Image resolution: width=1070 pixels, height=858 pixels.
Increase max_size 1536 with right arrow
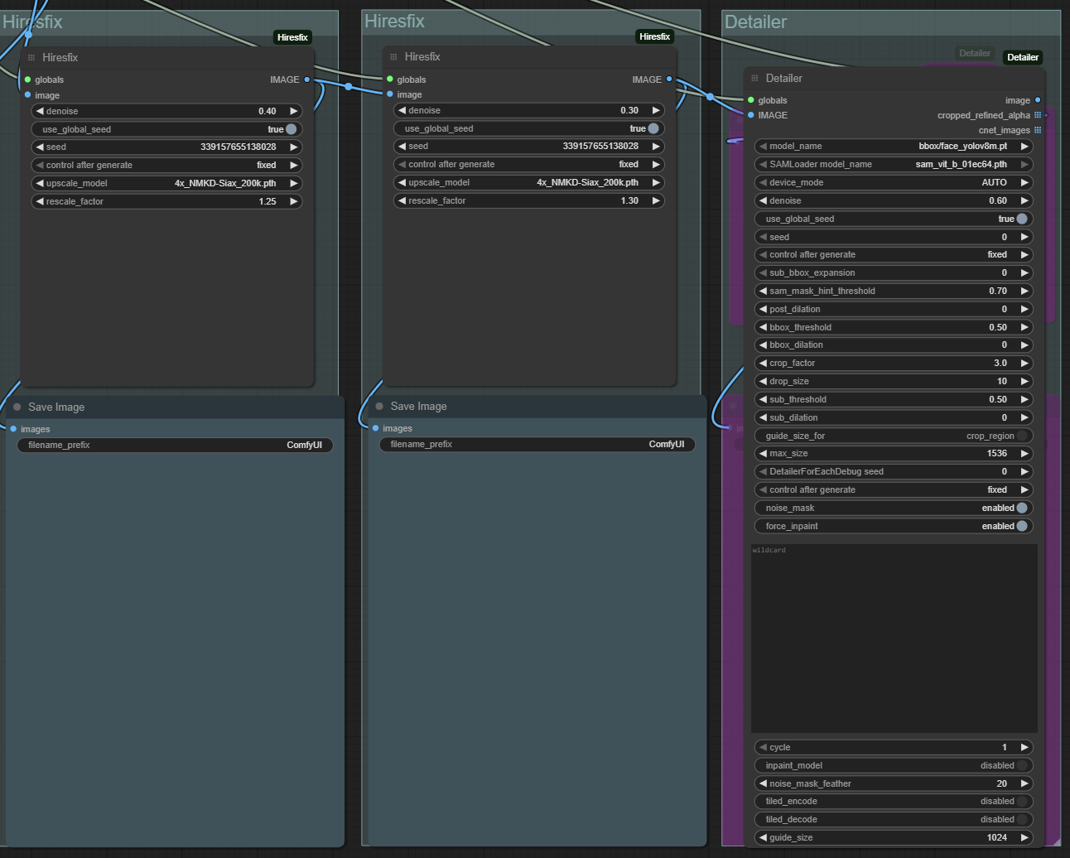click(1024, 453)
